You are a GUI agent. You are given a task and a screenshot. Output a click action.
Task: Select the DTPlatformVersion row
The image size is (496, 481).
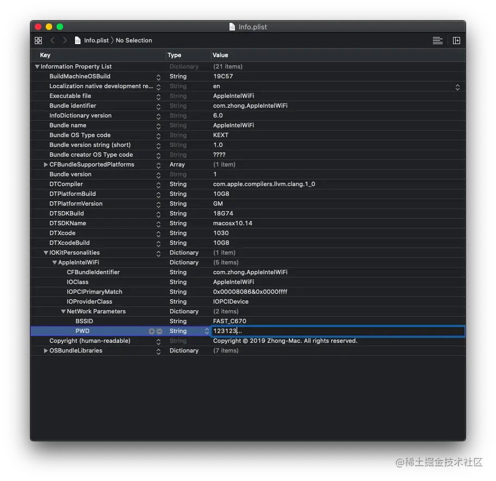[x=247, y=203]
